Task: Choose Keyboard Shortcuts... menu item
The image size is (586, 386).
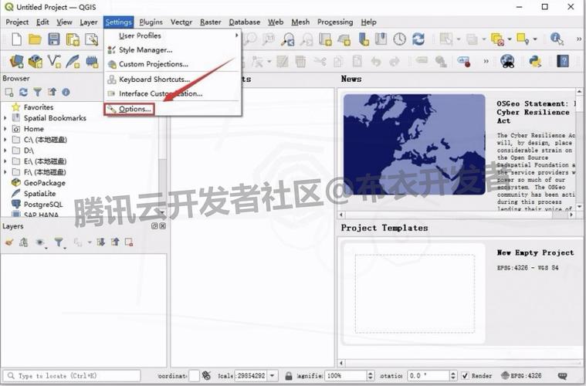Action: point(173,80)
